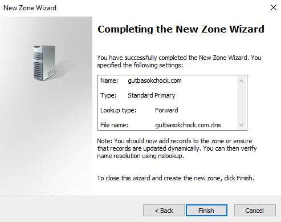
Task: Click the Forward lookup type value
Action: (166, 110)
